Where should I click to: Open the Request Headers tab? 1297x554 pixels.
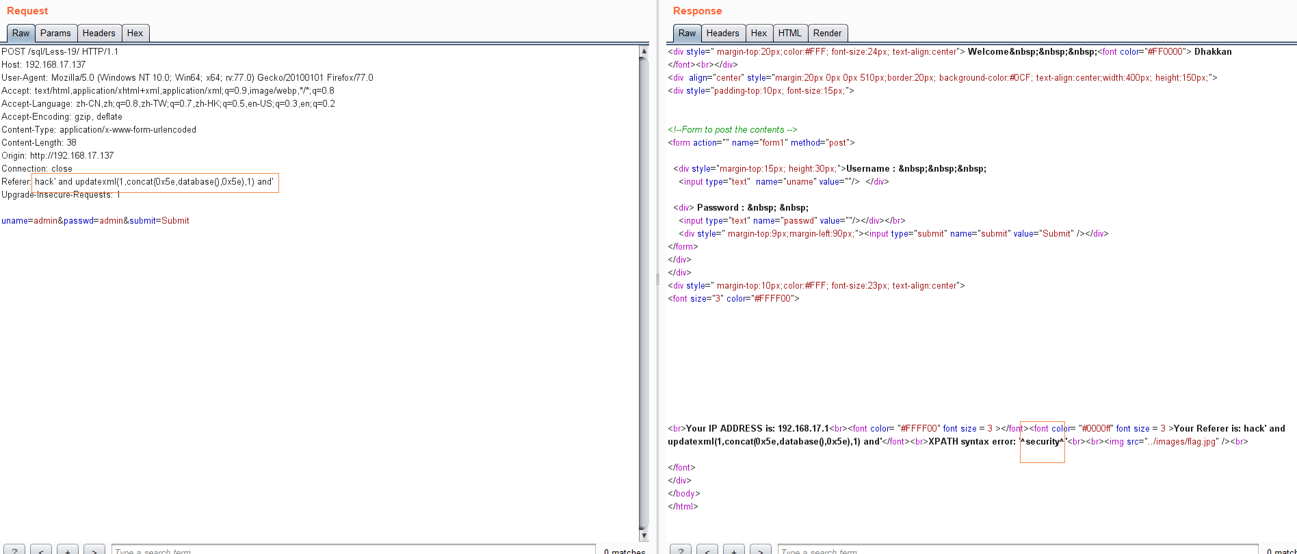click(x=99, y=33)
